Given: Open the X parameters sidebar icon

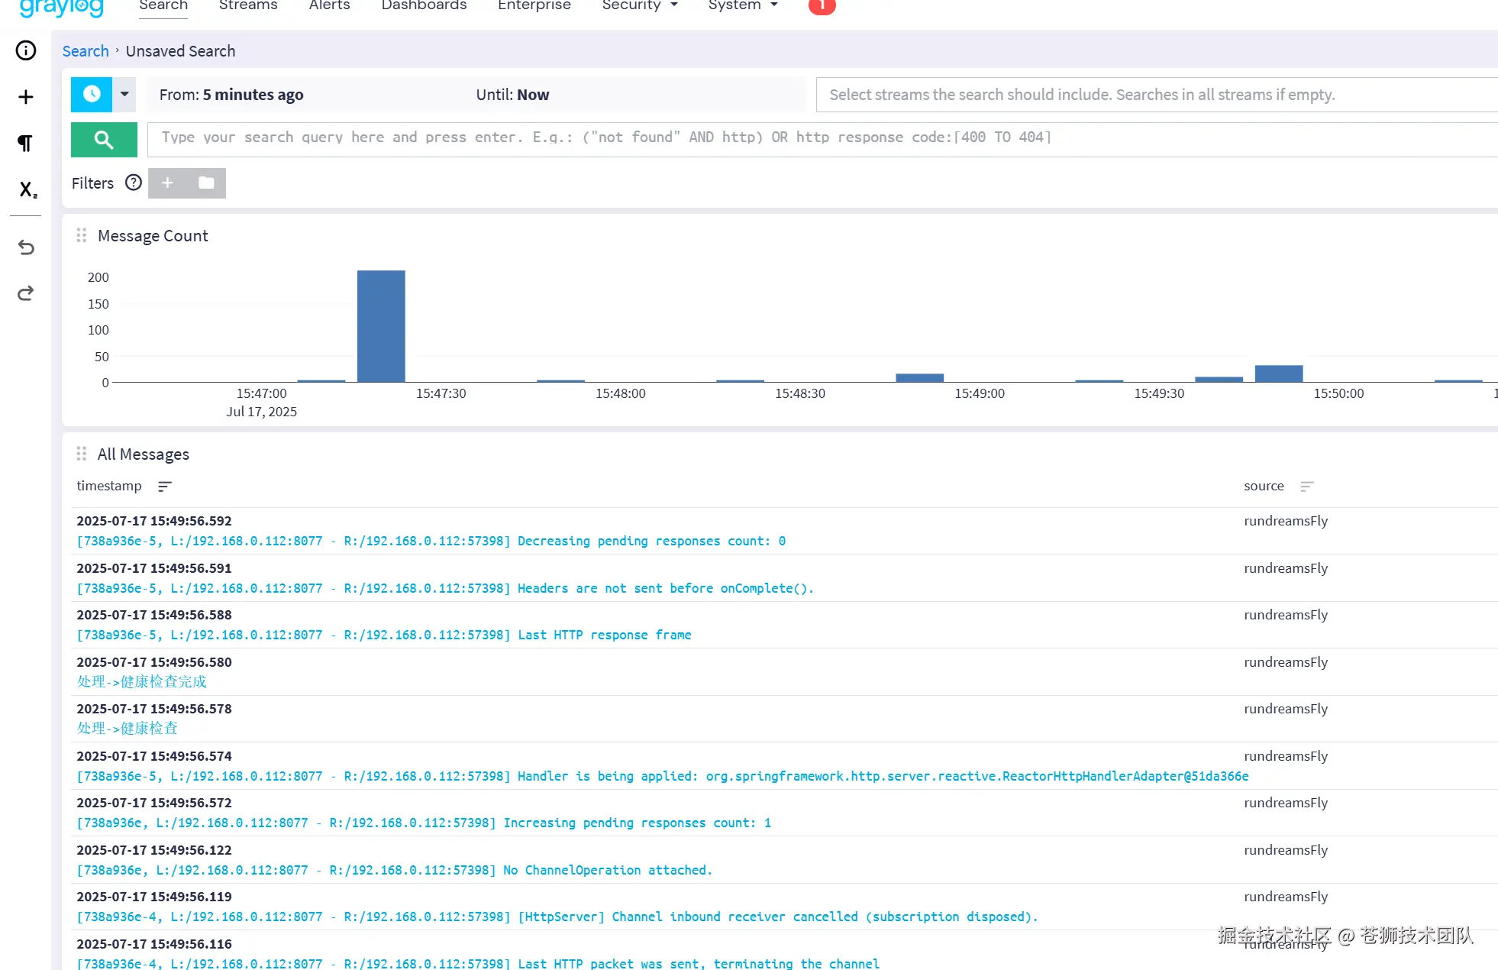Looking at the screenshot, I should point(27,189).
